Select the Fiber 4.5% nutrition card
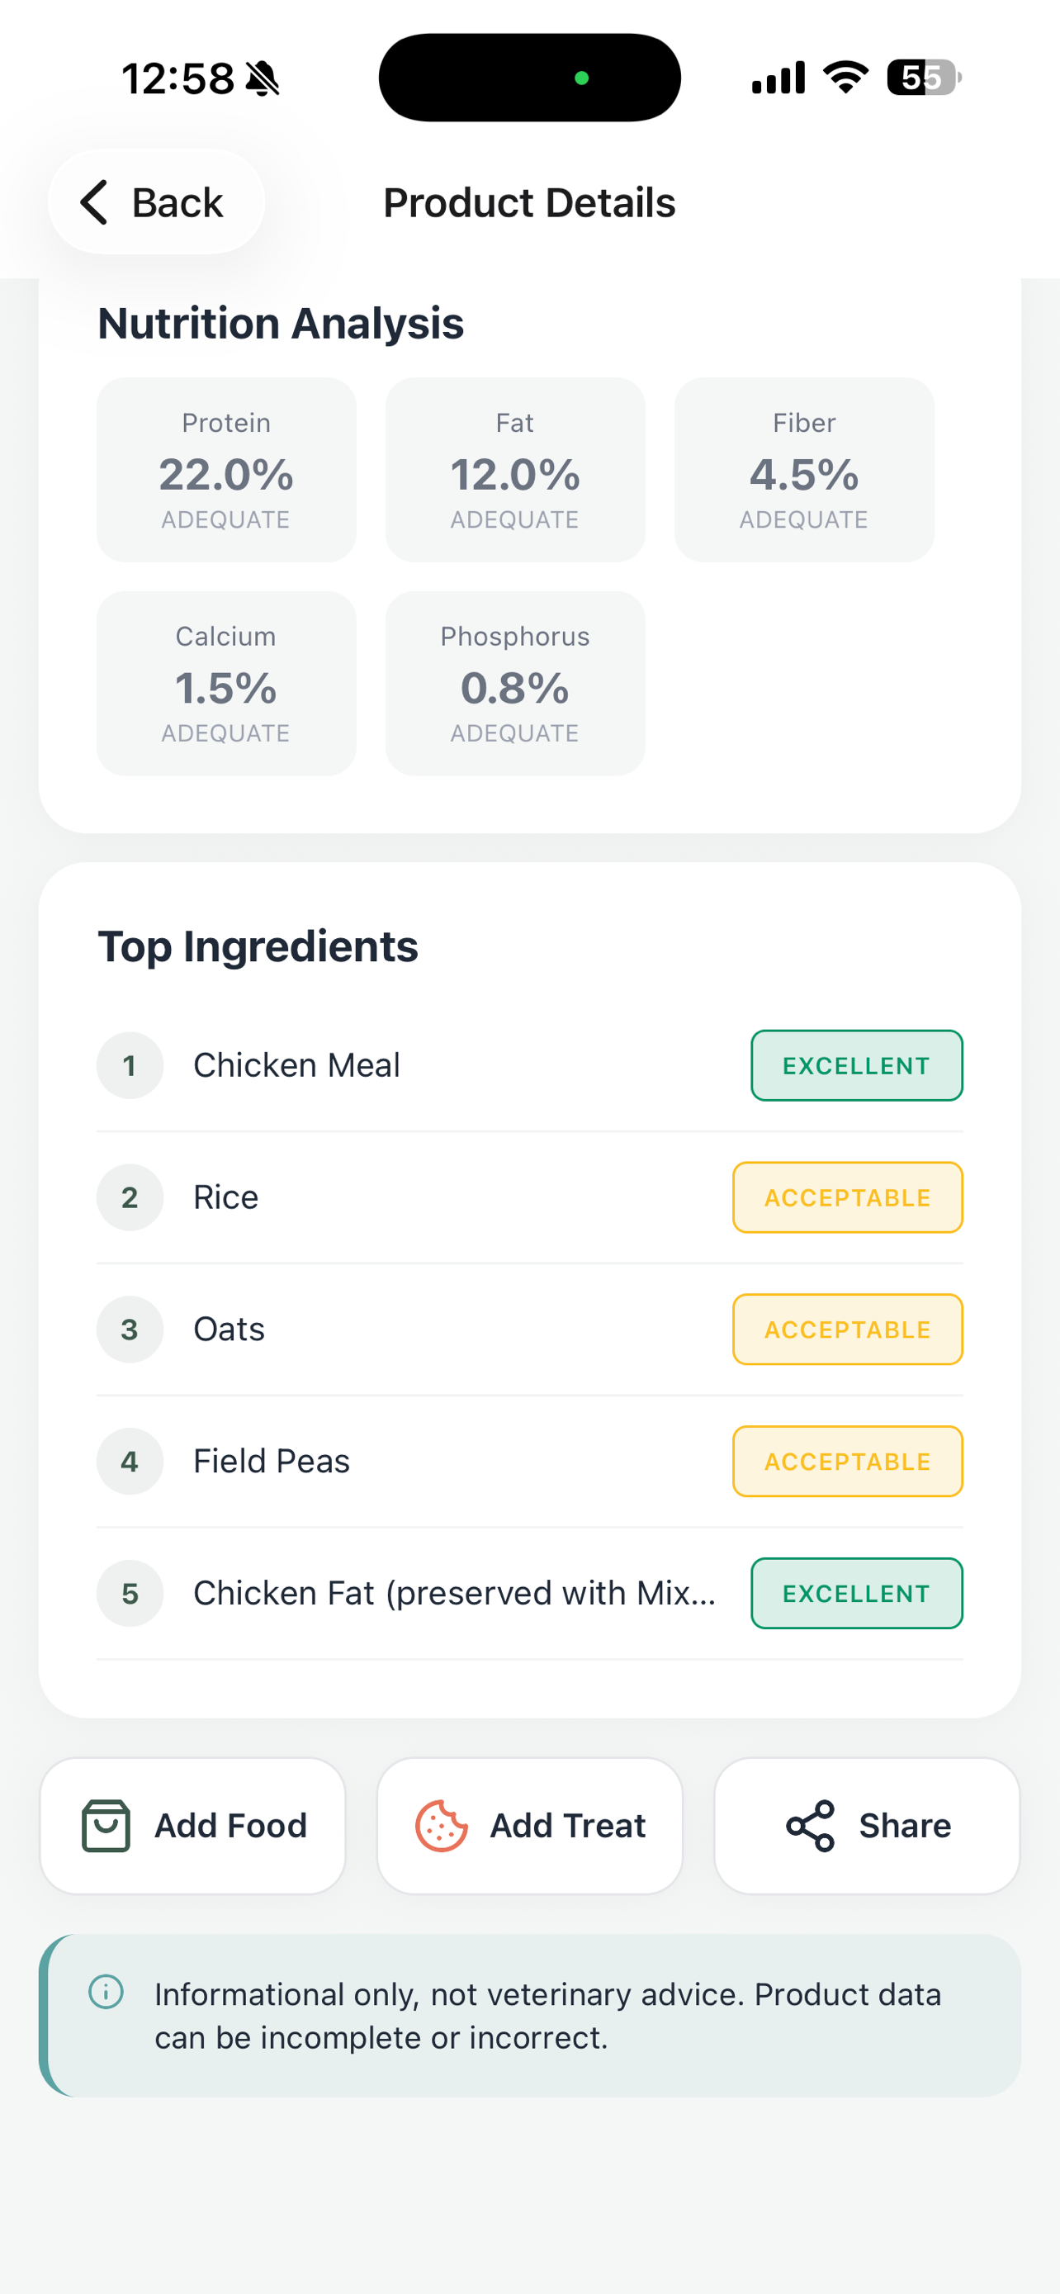The height and width of the screenshot is (2294, 1060). coord(804,470)
